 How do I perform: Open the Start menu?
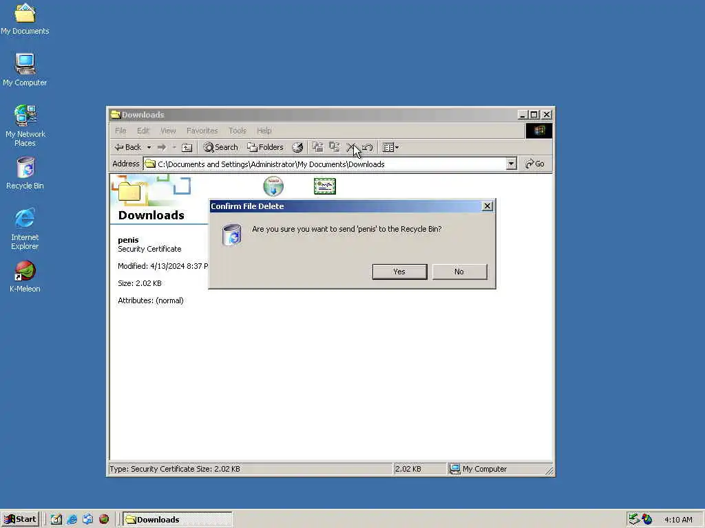pos(20,520)
